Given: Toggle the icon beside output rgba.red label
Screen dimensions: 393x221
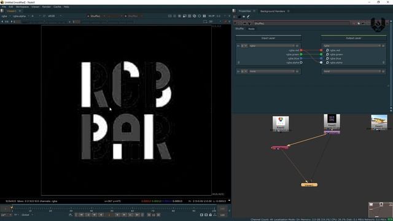Looking at the screenshot, I should pos(327,50).
